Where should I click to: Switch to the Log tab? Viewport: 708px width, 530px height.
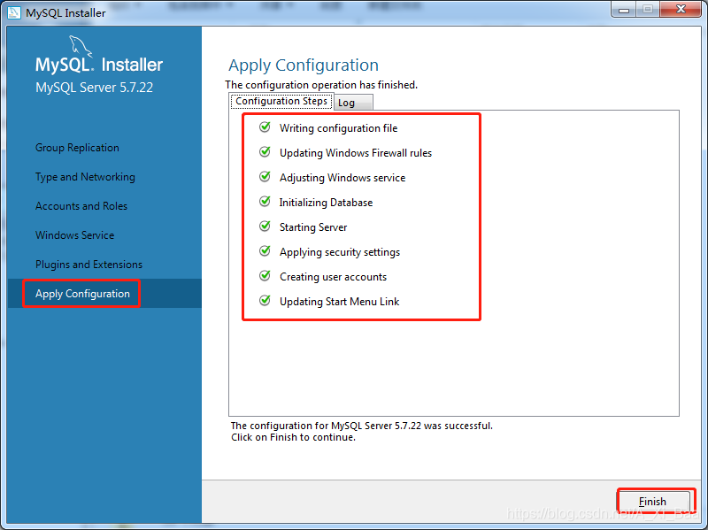click(353, 103)
